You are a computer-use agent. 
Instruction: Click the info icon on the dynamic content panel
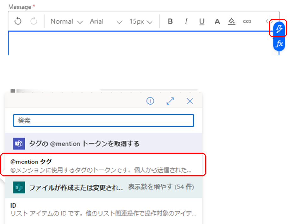coord(150,101)
